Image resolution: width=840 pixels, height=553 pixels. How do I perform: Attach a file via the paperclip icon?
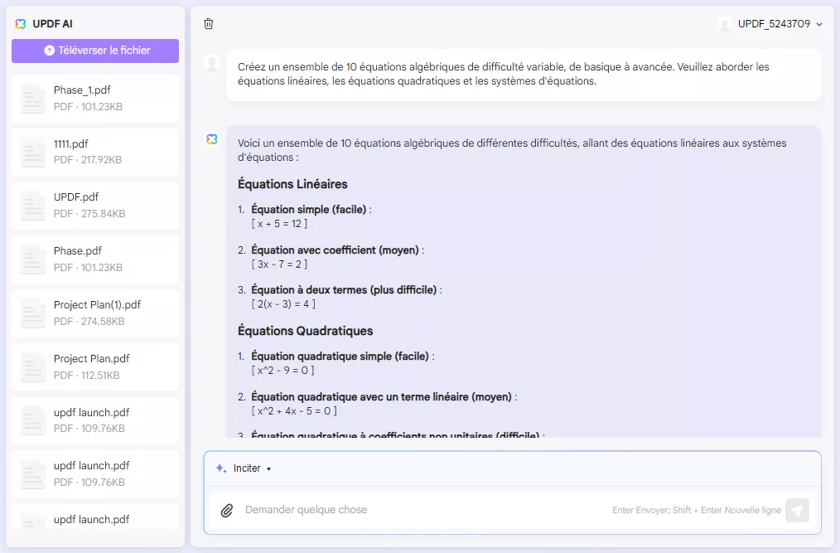pyautogui.click(x=227, y=510)
